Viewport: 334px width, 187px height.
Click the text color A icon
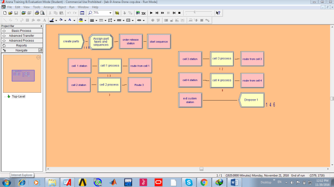click(x=70, y=20)
